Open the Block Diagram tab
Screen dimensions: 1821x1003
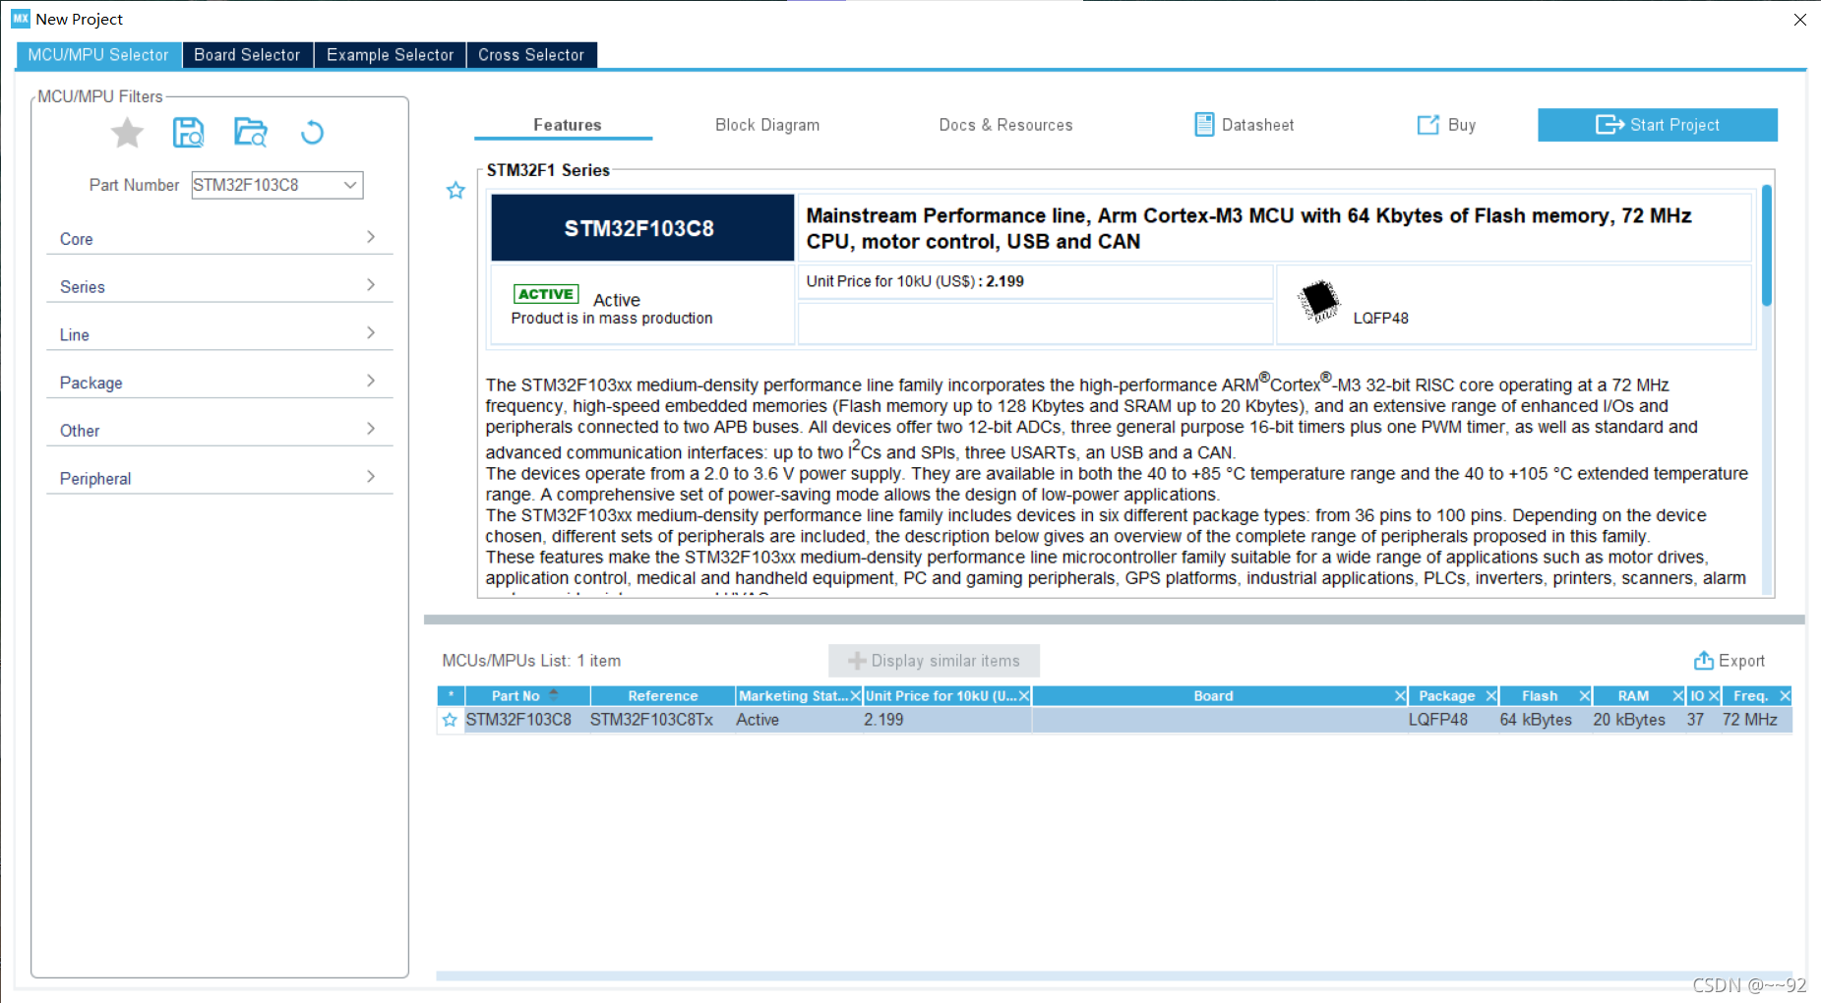point(767,125)
